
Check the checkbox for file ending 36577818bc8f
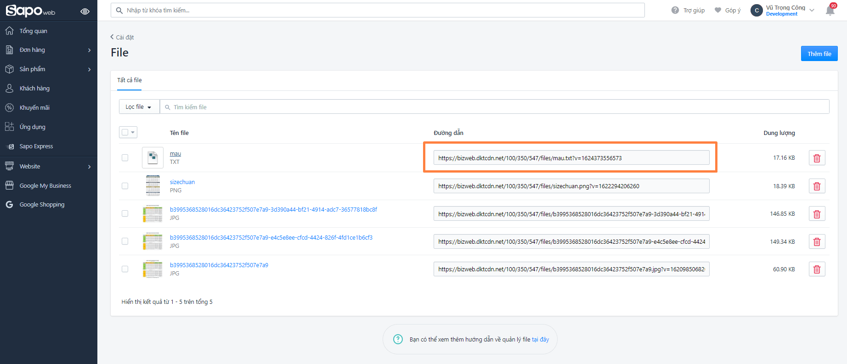coord(125,213)
